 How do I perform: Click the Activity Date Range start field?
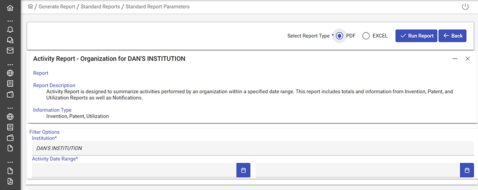[134, 170]
